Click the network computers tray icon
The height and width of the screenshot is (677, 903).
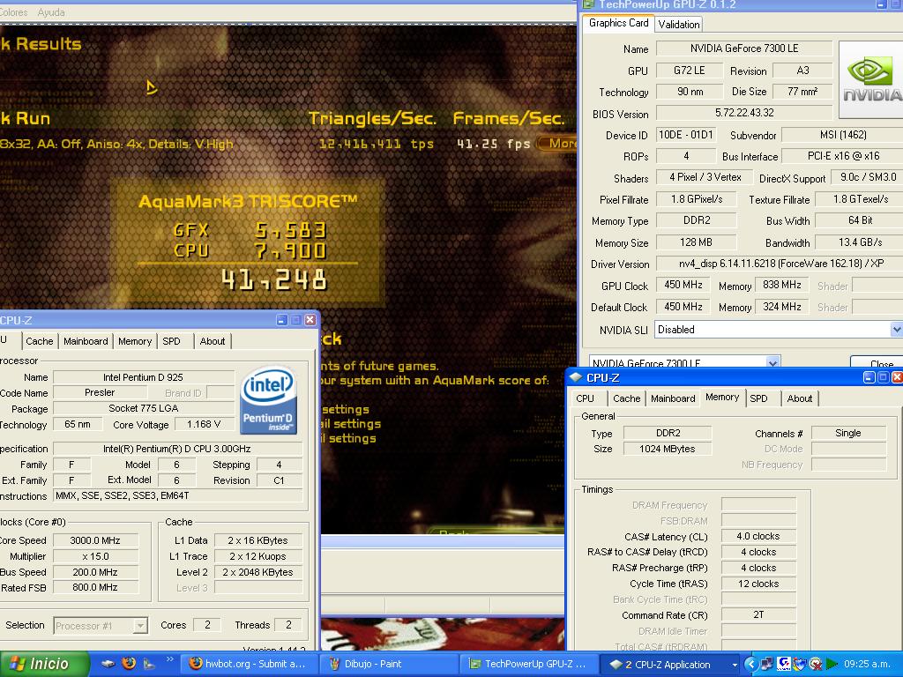[x=766, y=664]
